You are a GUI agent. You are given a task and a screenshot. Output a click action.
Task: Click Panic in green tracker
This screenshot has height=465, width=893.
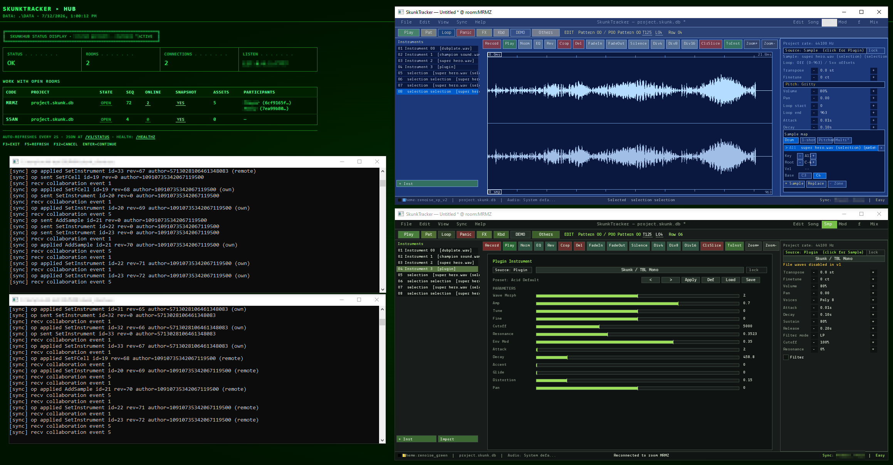pos(465,235)
